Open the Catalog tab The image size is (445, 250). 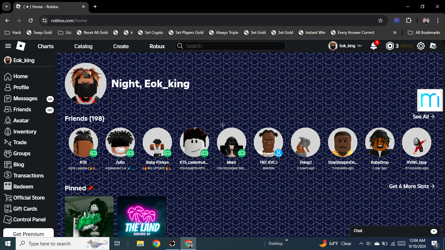coord(83,46)
